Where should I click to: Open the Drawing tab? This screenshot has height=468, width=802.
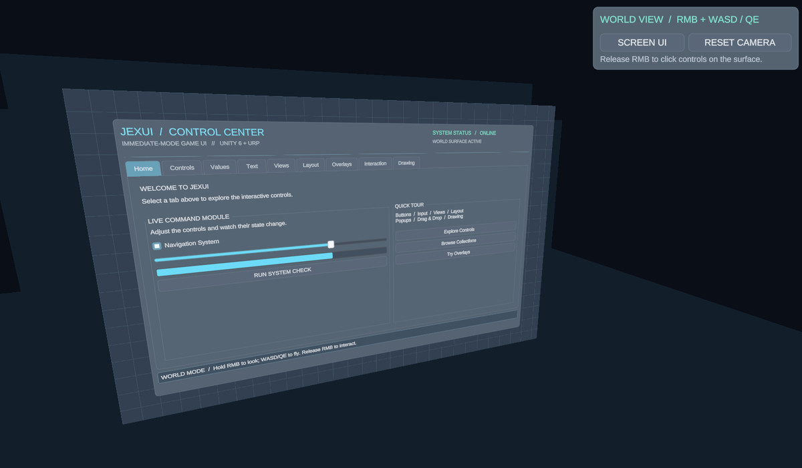click(x=406, y=163)
